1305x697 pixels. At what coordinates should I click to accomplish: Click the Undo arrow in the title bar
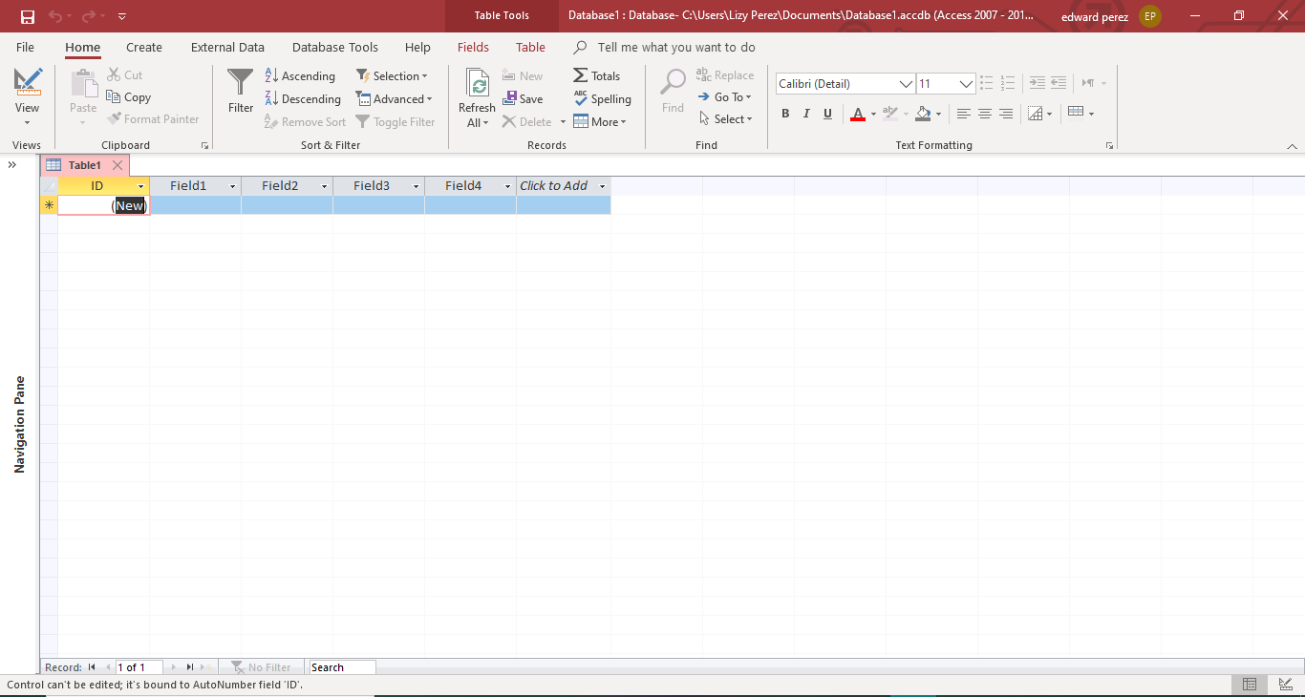coord(54,16)
